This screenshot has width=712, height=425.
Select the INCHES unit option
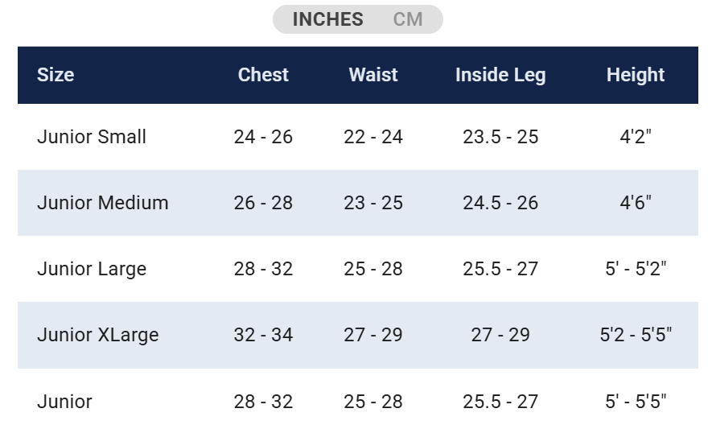click(328, 19)
